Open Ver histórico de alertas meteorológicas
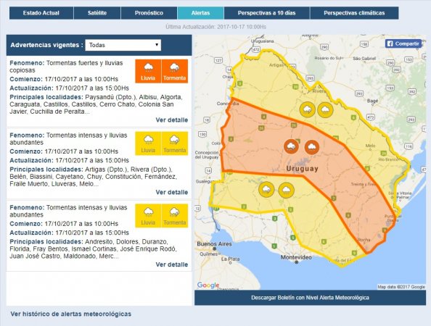Image resolution: width=431 pixels, height=326 pixels. [71, 314]
